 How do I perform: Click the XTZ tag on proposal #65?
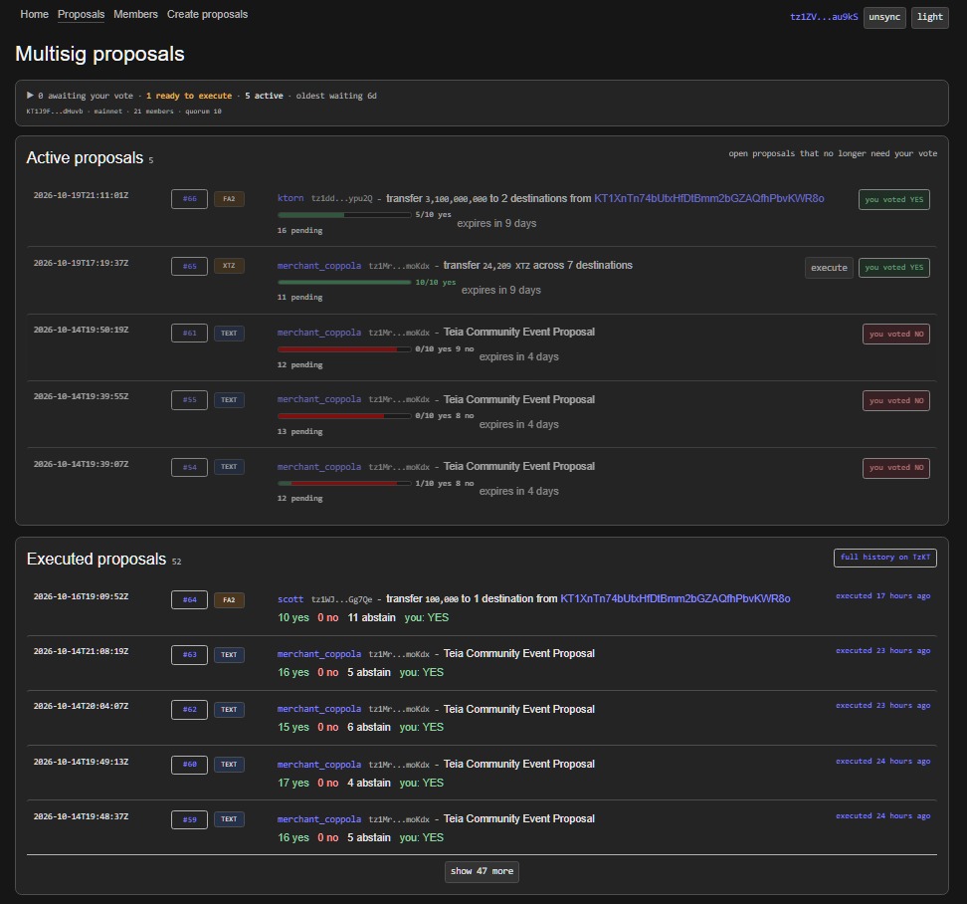[229, 266]
